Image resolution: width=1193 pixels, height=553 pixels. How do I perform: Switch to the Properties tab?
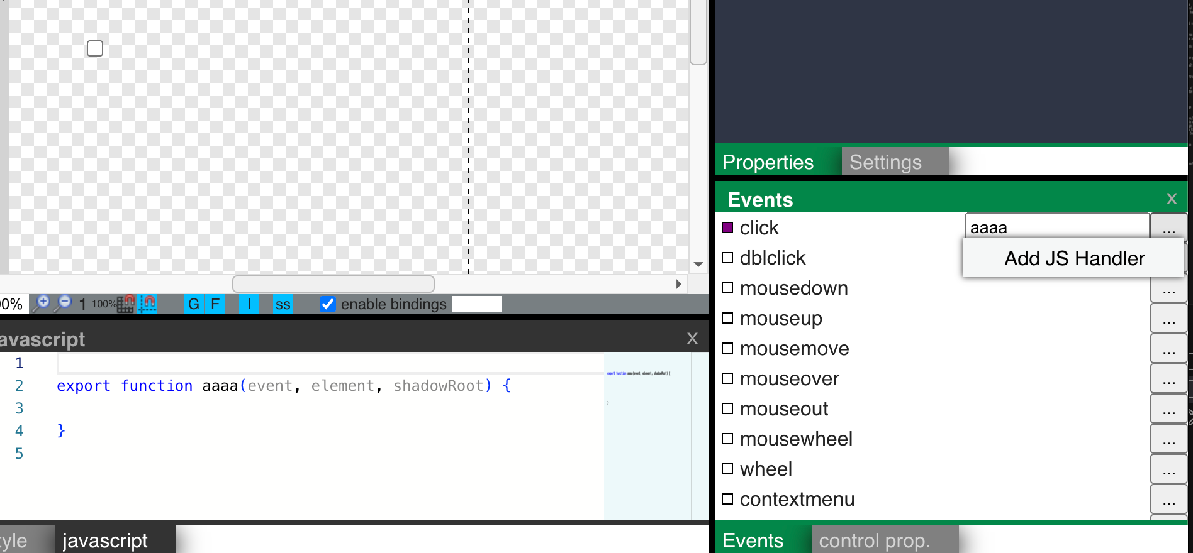[x=768, y=162]
